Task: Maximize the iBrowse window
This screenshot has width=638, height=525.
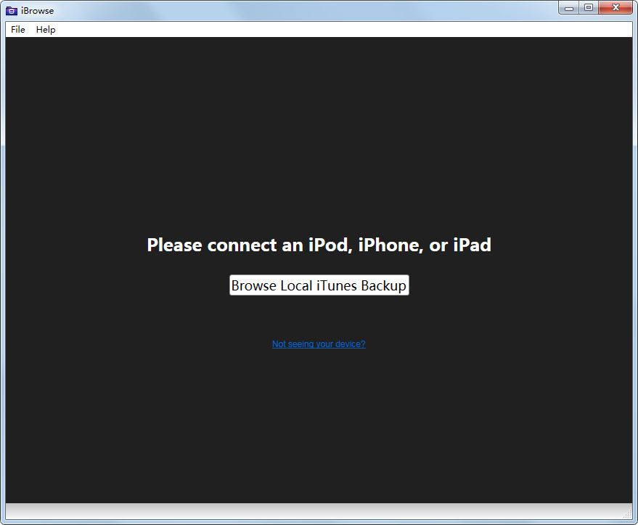Action: 589,8
